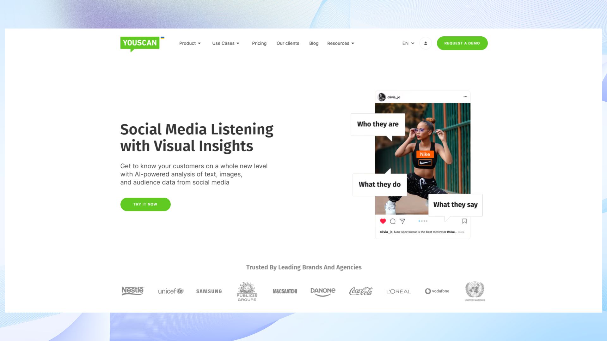607x341 pixels.
Task: Open the EN language selector
Action: pyautogui.click(x=408, y=43)
